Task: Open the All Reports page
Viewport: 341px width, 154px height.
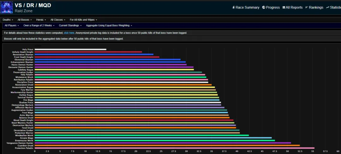Action: (292, 7)
